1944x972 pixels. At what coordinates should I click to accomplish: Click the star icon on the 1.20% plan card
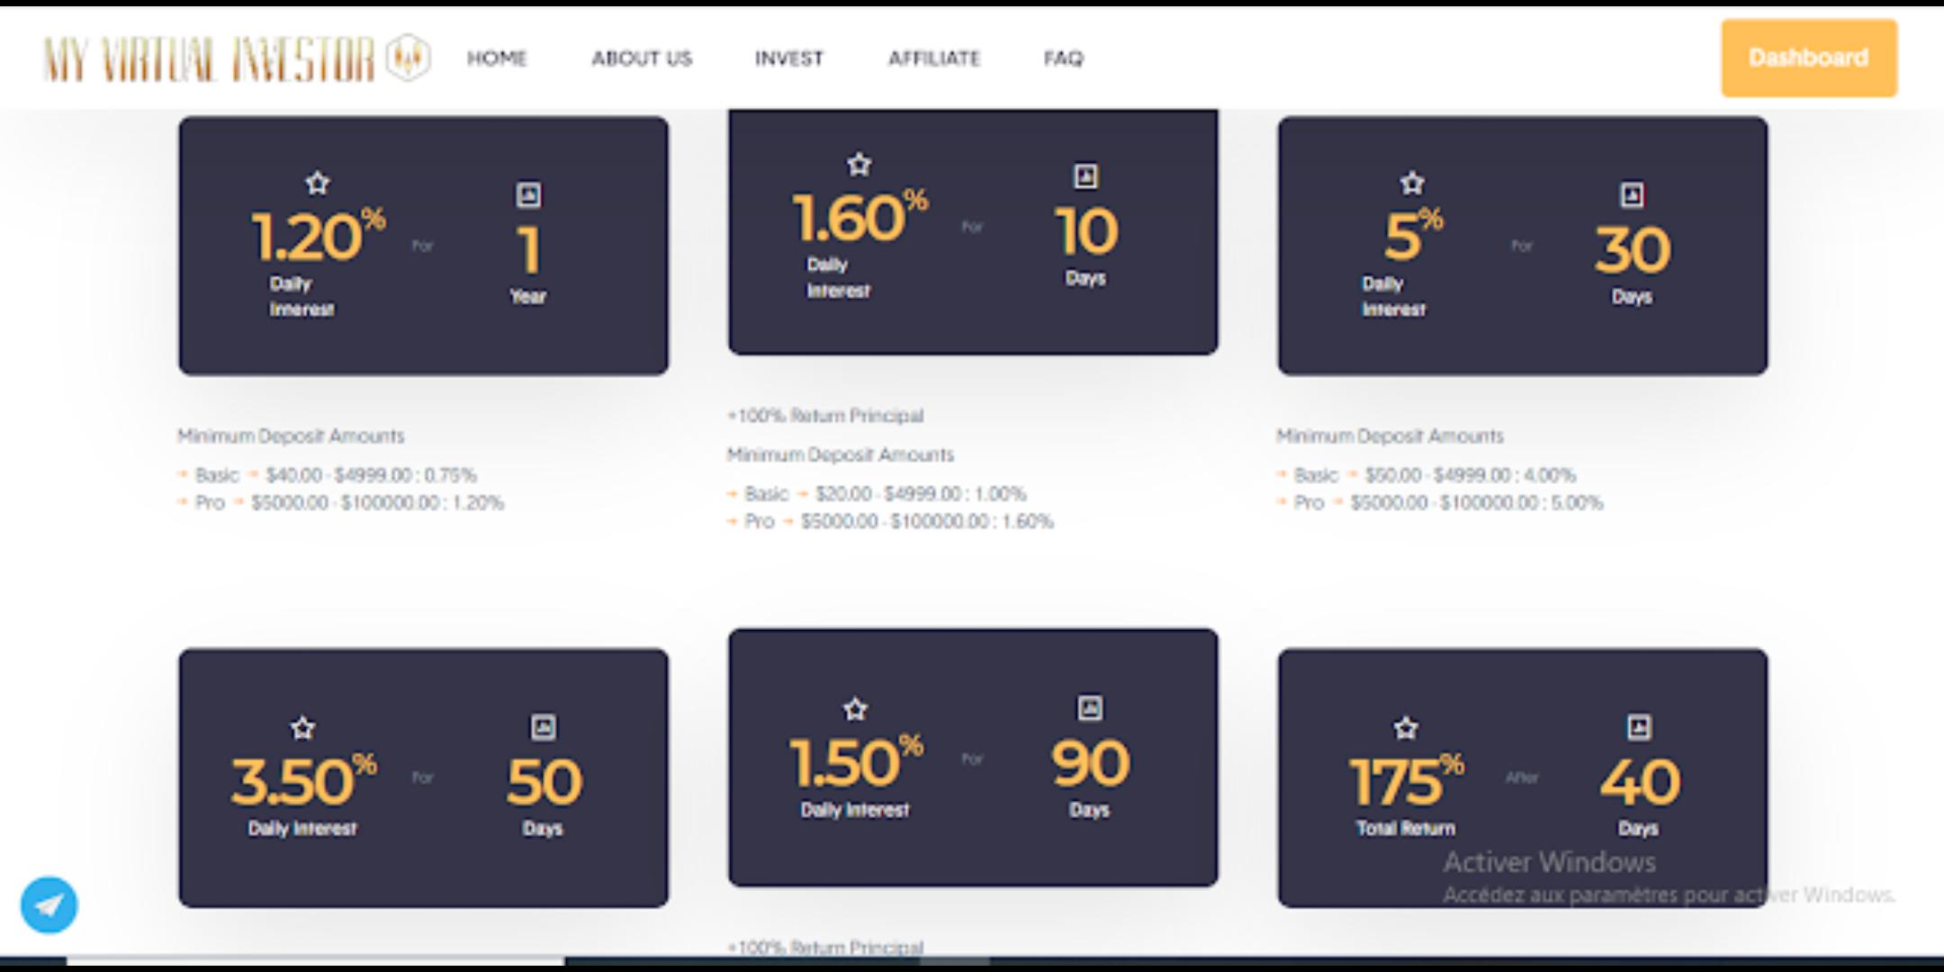click(319, 183)
